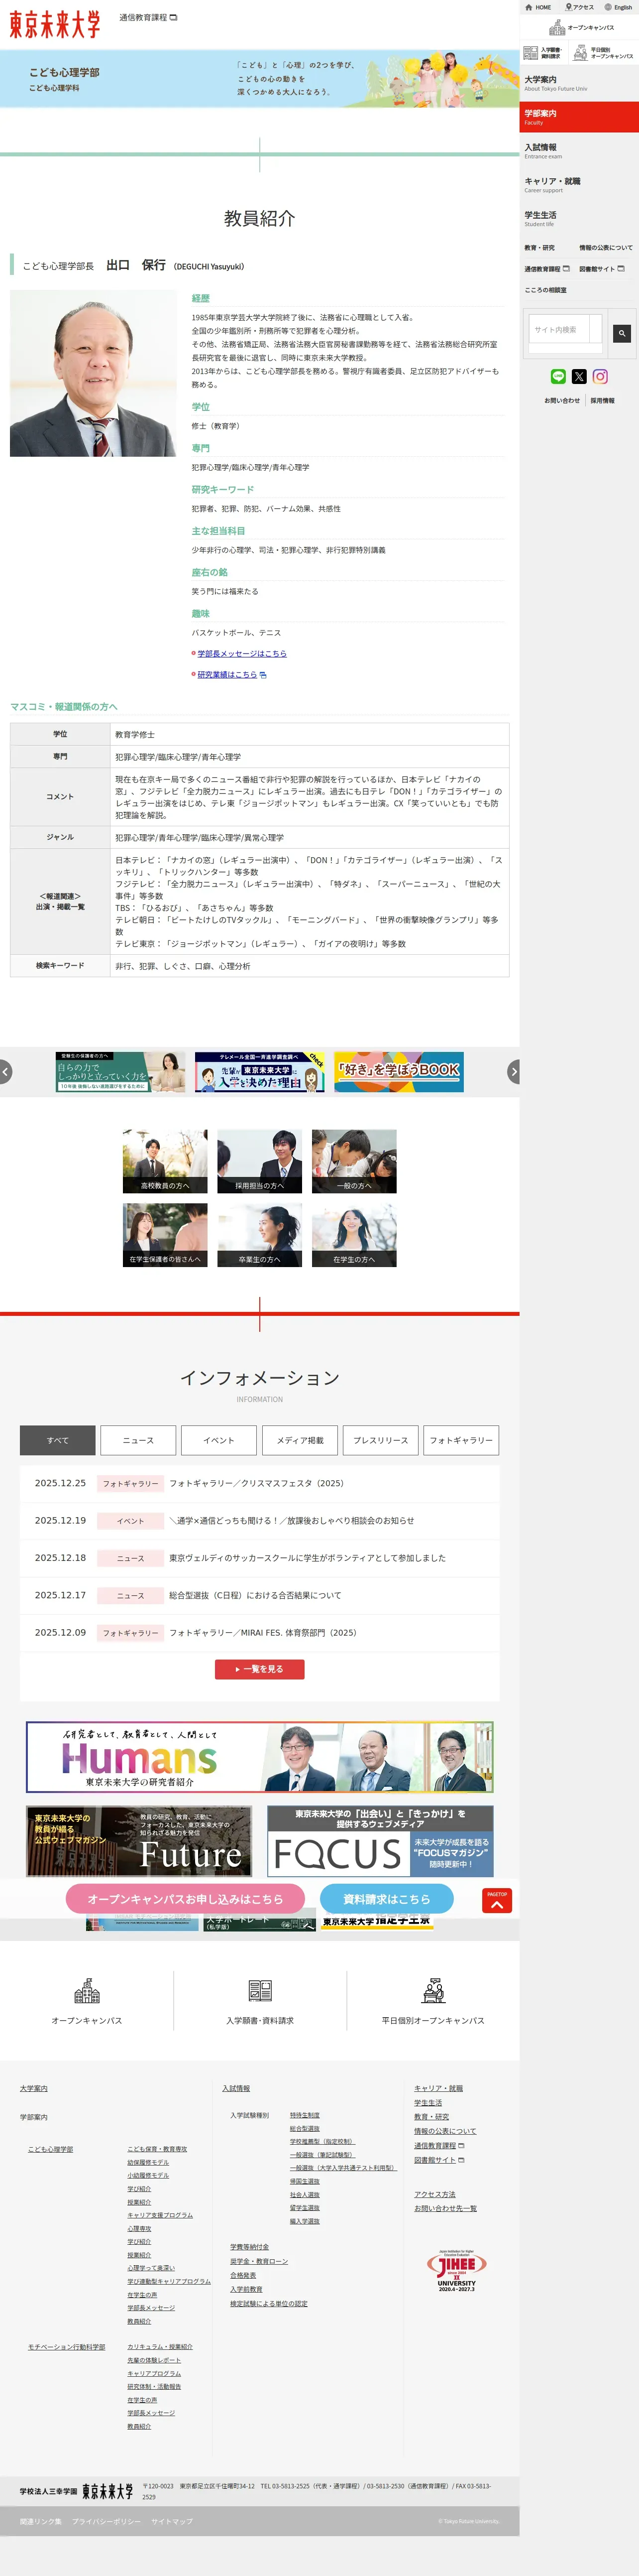
Task: Click the 入学願書・資料請求 booklet icon near footer
Action: 260,1990
